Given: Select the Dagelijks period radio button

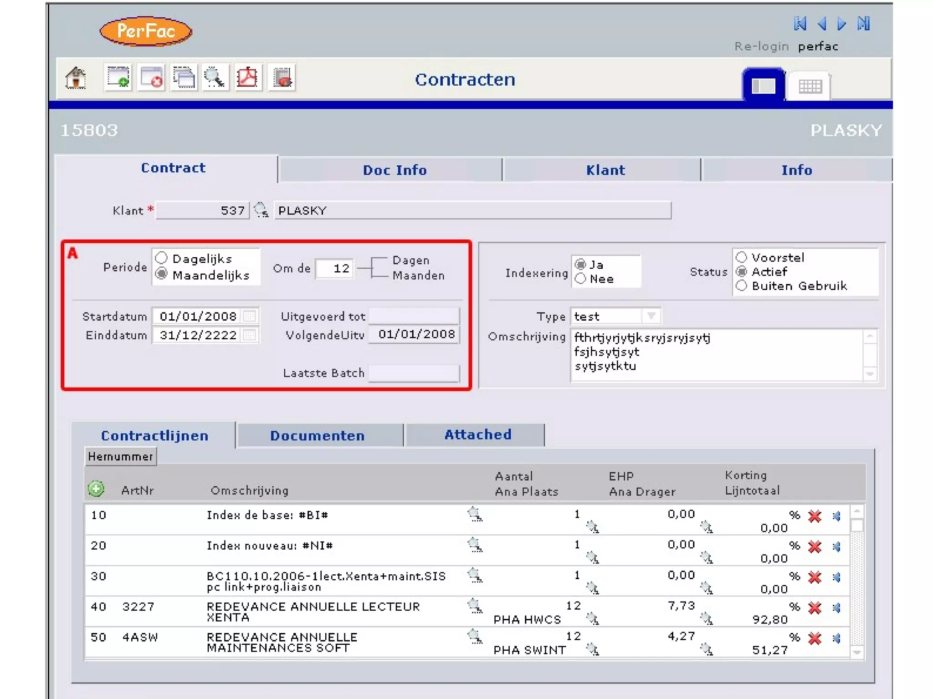Looking at the screenshot, I should 162,258.
